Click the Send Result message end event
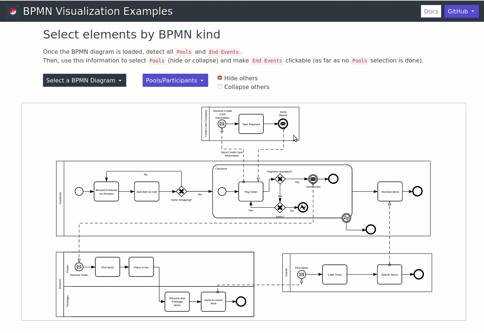The height and width of the screenshot is (333, 484). coord(283,124)
